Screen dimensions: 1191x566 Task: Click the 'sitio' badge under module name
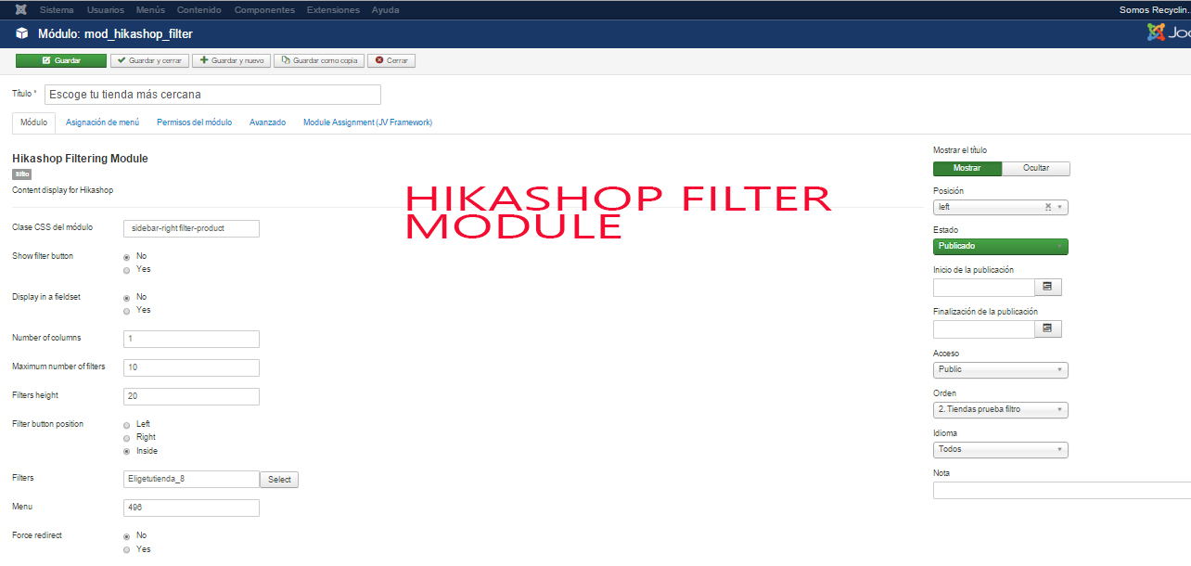tap(21, 174)
